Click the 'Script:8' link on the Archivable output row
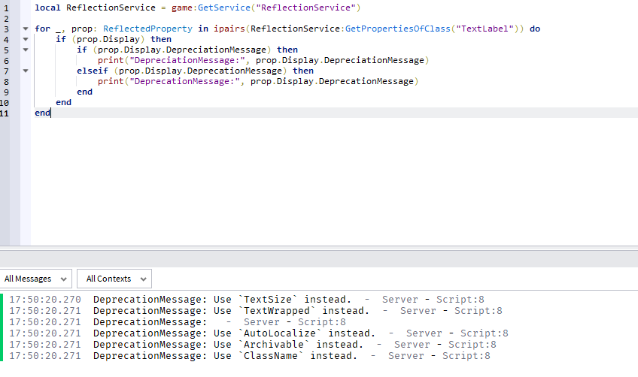Image resolution: width=638 pixels, height=377 pixels. 472,345
